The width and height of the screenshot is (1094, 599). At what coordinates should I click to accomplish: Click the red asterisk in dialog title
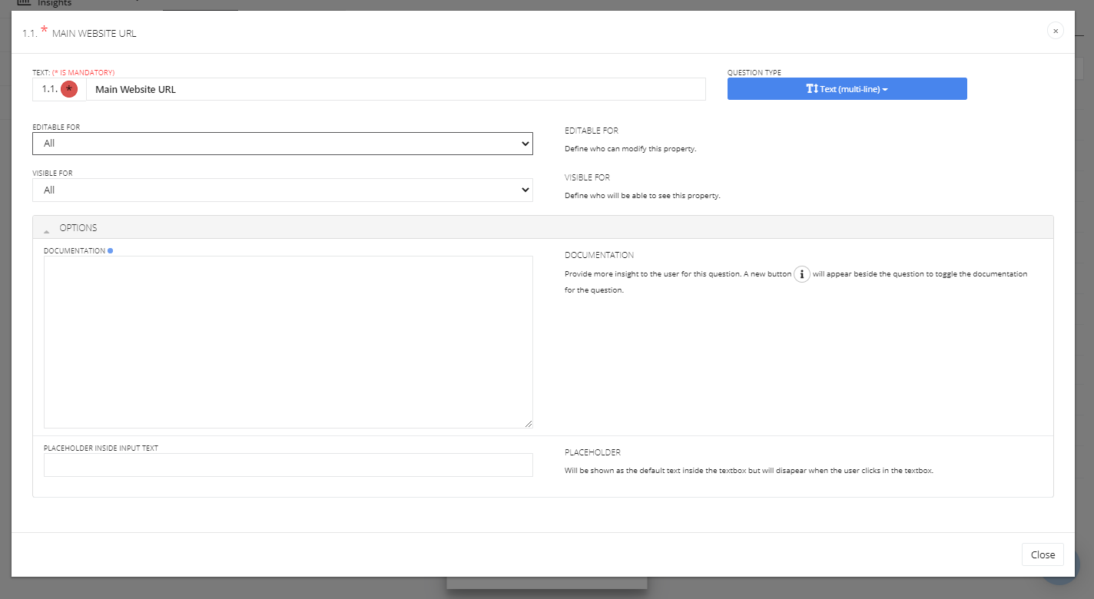(x=44, y=31)
